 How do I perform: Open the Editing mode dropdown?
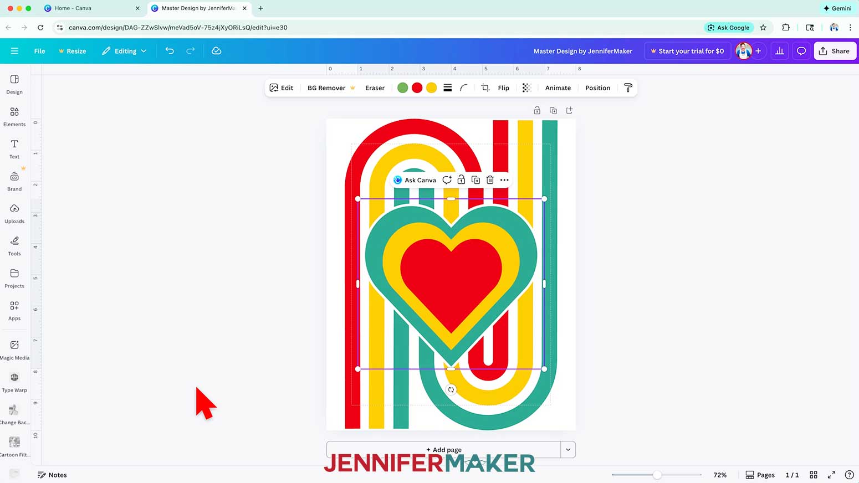[125, 51]
